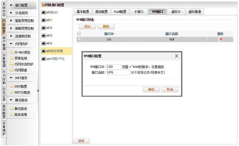239x146 pixels.
Task: Toggle the select-all checkbox in table header
Action: 79,34
